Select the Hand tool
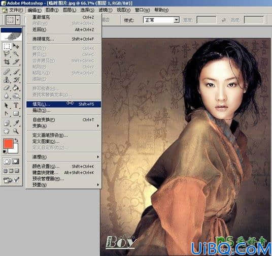Image resolution: width=272 pixels, height=256 pixels. point(7,131)
